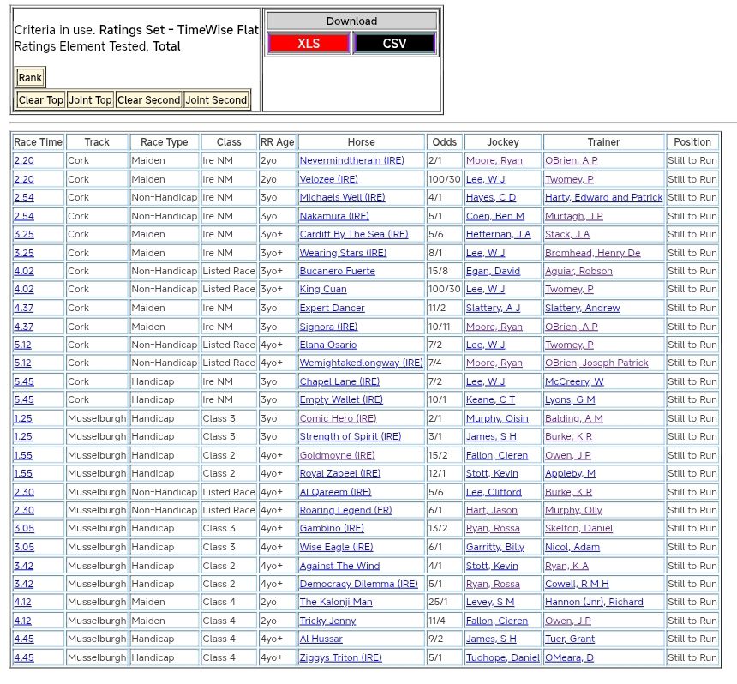Click the Roaring Legend (FR) link
This screenshot has height=684, width=737.
tap(345, 510)
